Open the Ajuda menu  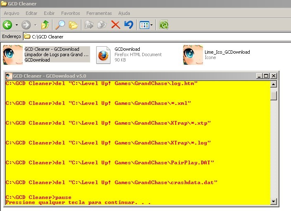coord(124,13)
